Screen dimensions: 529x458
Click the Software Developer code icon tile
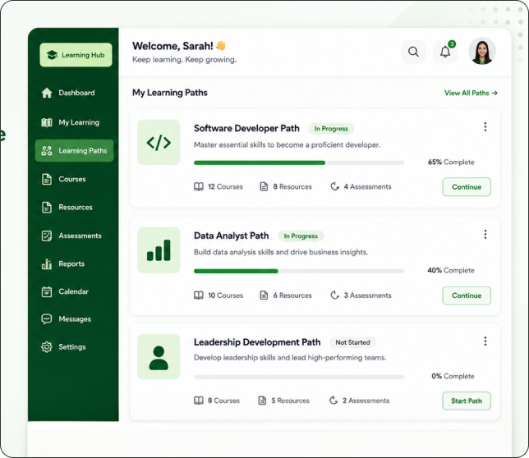pyautogui.click(x=159, y=142)
